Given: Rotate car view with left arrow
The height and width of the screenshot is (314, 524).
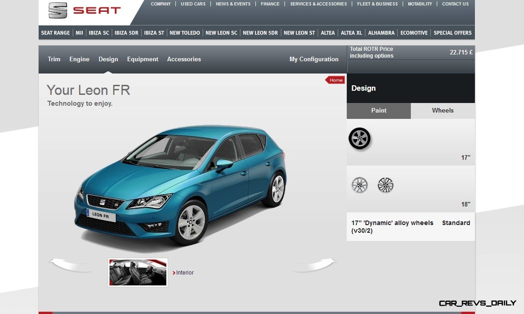Looking at the screenshot, I should 71,265.
